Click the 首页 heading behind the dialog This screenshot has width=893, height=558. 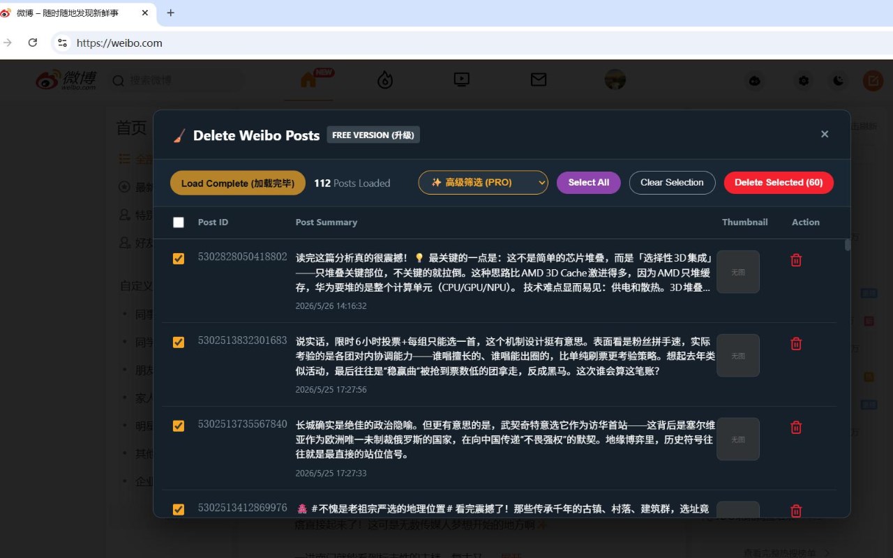coord(131,128)
